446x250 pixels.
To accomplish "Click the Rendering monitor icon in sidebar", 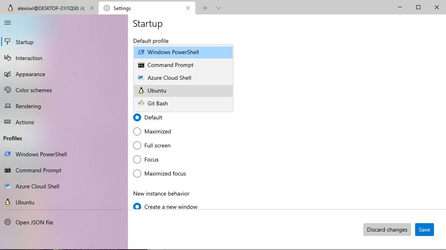I will tap(8, 106).
